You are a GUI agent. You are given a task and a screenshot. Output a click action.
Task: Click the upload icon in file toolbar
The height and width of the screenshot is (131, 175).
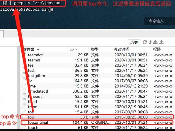click(161, 42)
